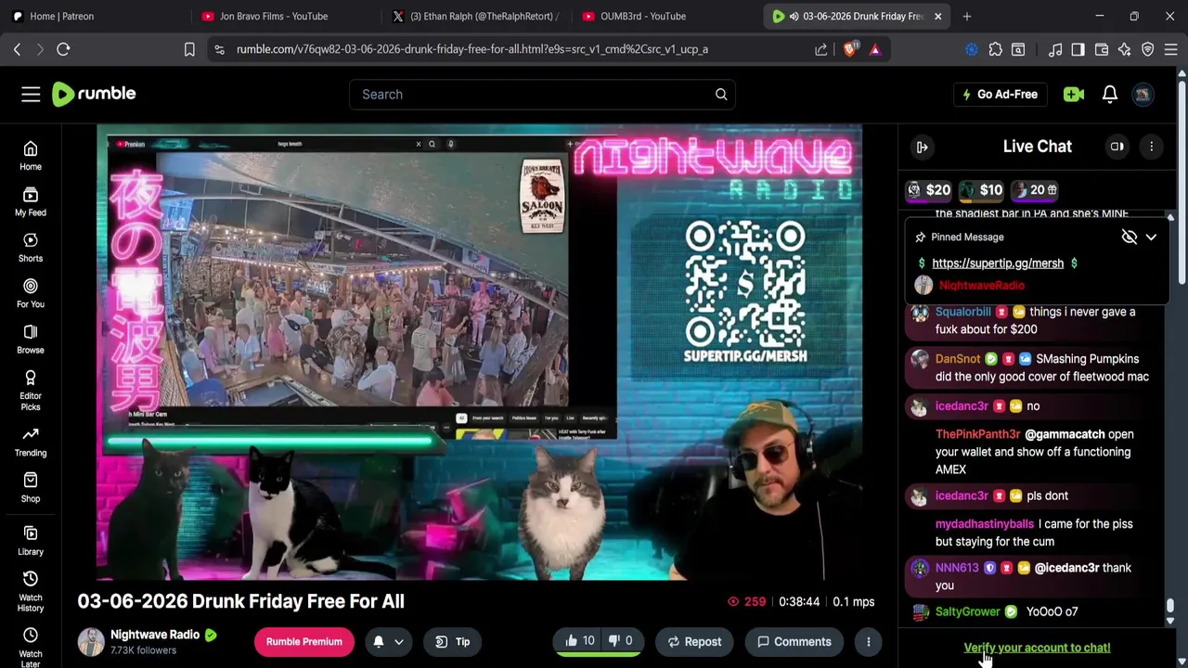Screen dimensions: 1188x668
Task: Open Shop in the sidebar
Action: pyautogui.click(x=31, y=487)
